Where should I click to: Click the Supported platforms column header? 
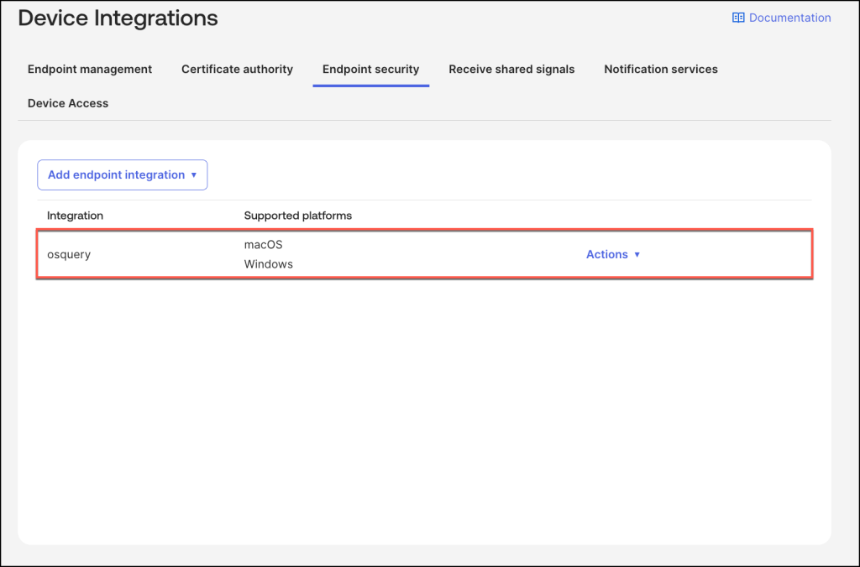click(297, 216)
